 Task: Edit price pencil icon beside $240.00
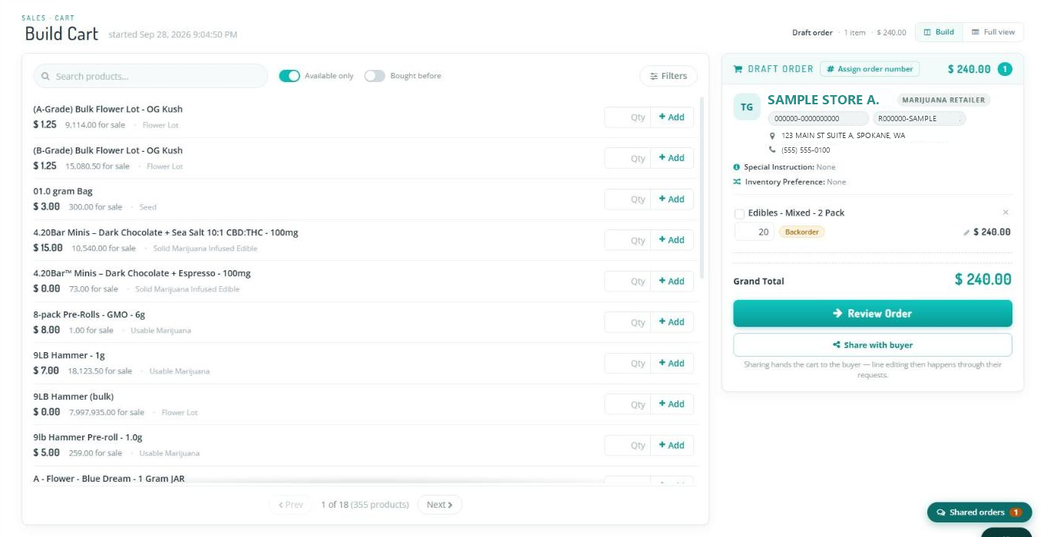point(966,232)
